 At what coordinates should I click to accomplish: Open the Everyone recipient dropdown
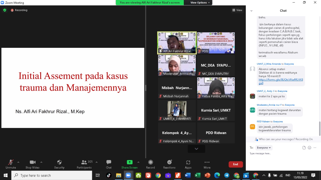tap(264, 148)
